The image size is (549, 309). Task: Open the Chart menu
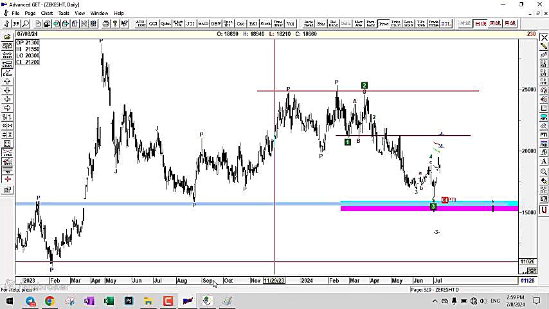(47, 13)
